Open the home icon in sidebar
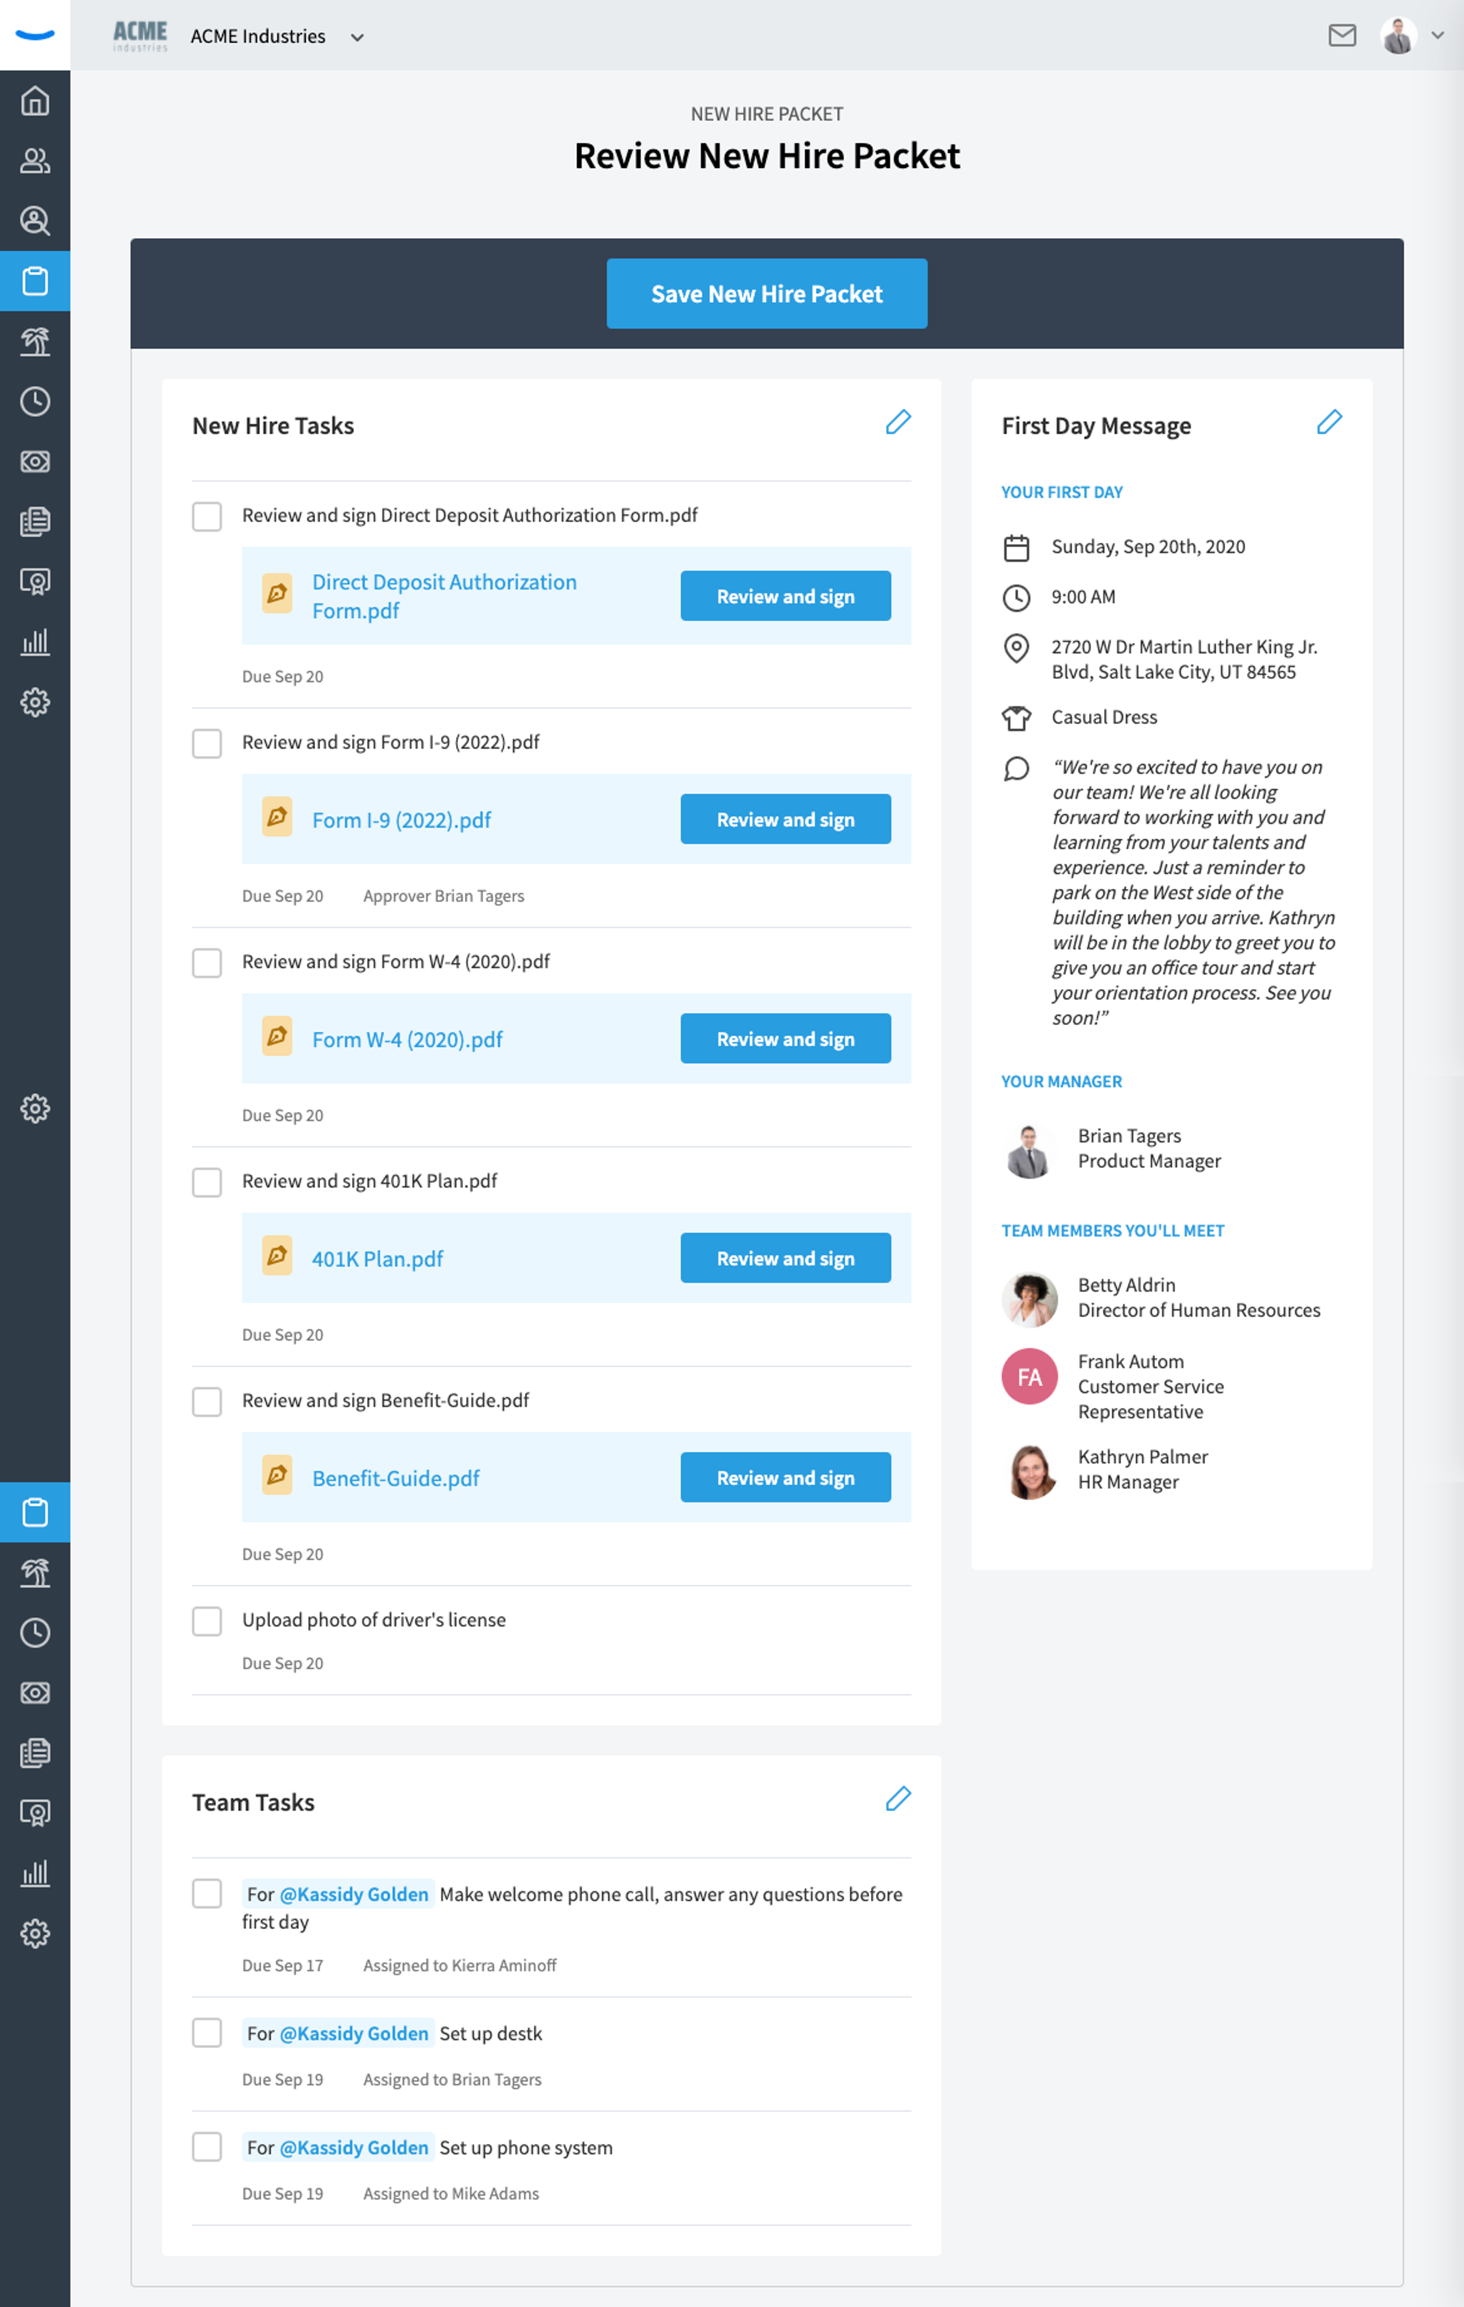This screenshot has height=2307, width=1464. tap(35, 101)
